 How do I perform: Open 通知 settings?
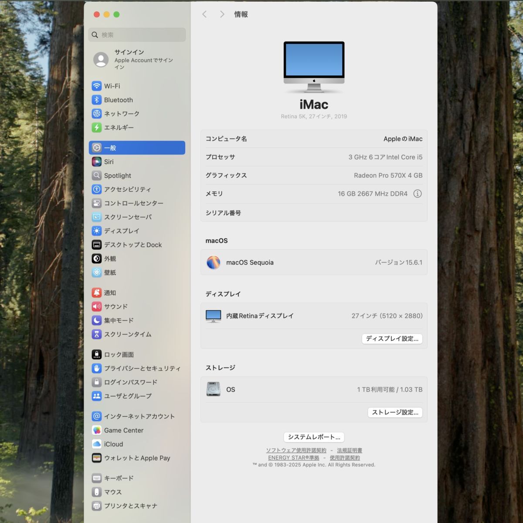click(137, 293)
